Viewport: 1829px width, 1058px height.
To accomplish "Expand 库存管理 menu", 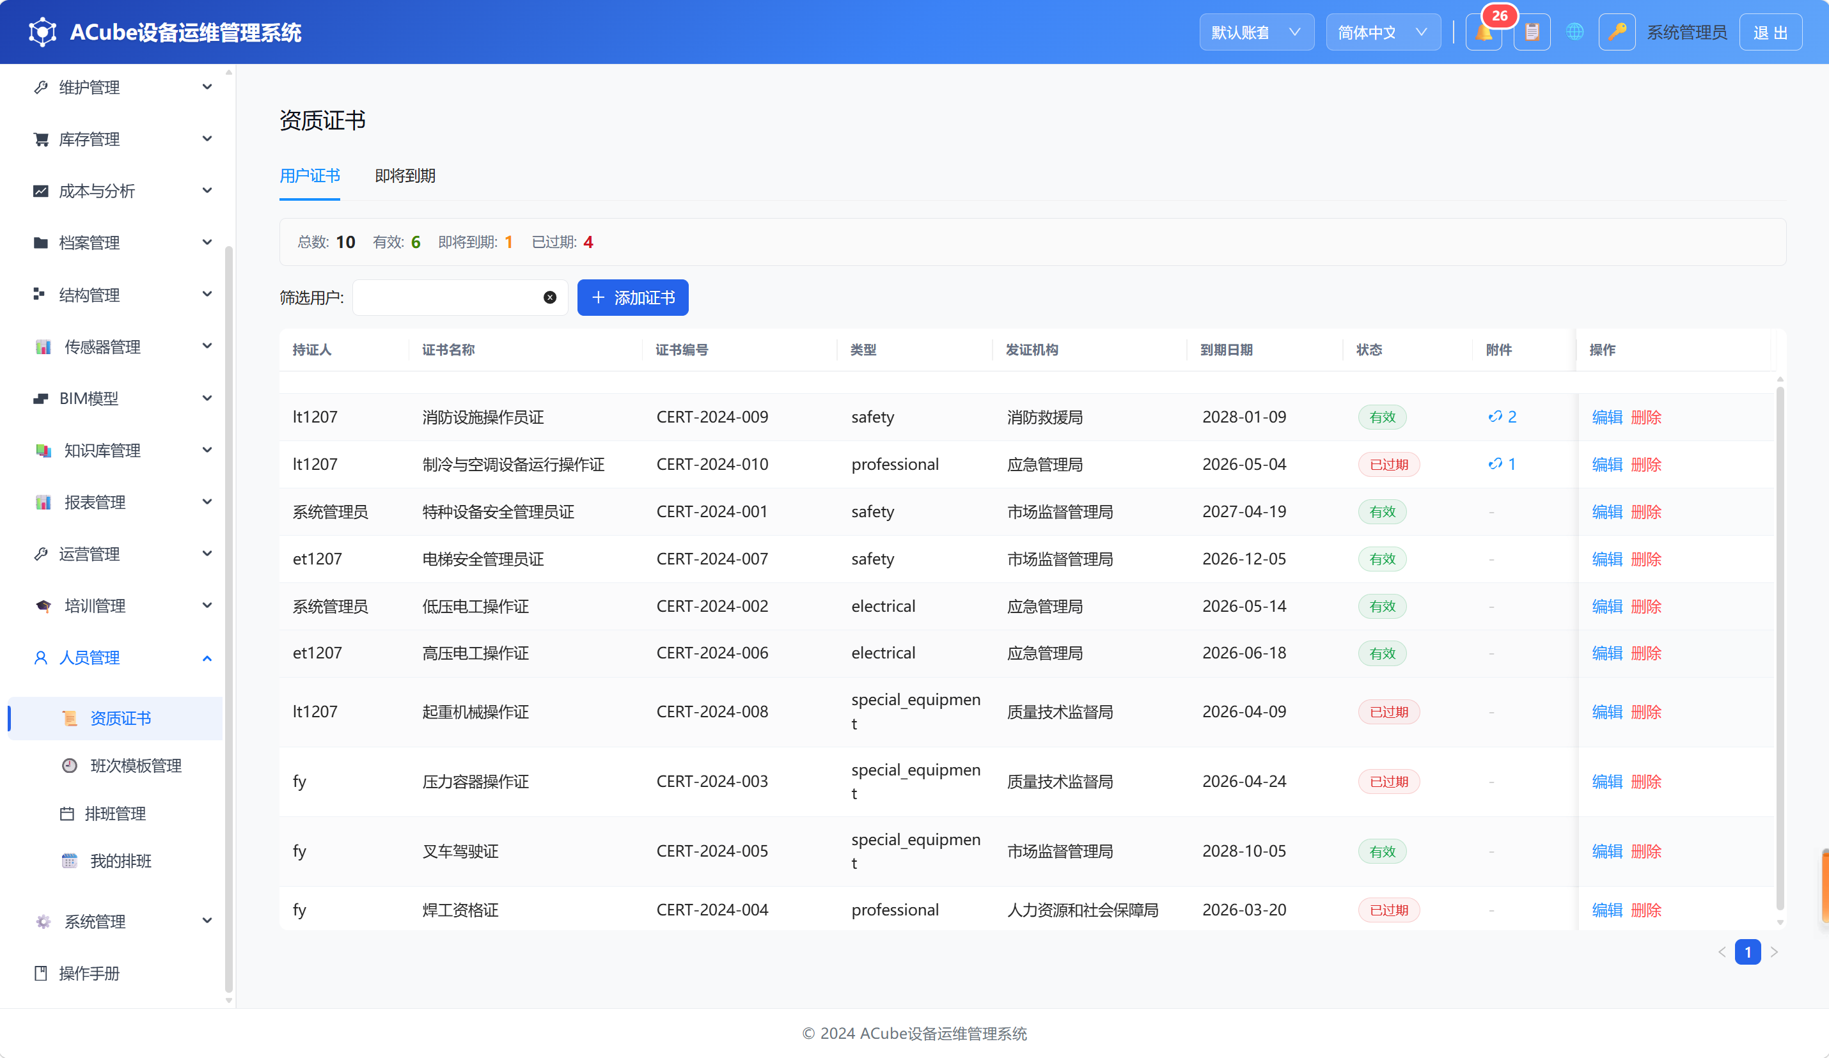I will 116,139.
